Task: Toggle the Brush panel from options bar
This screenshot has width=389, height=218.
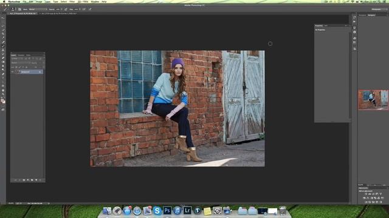Action: [x=19, y=9]
